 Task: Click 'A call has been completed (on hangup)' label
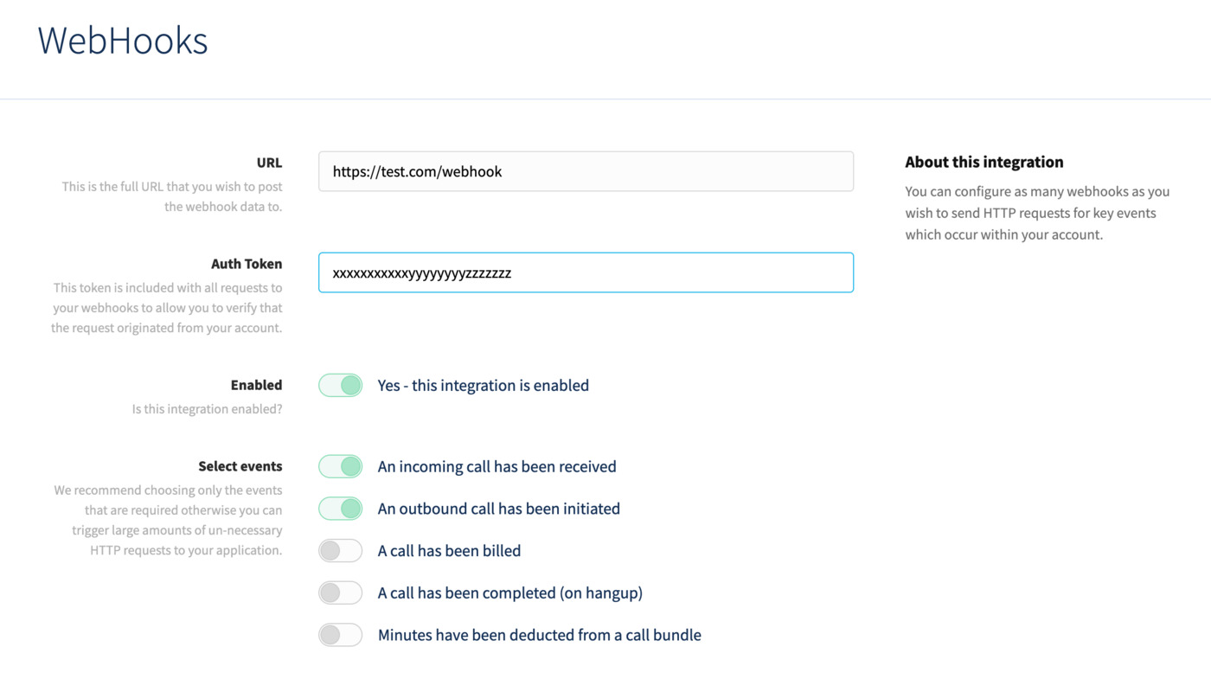(509, 593)
